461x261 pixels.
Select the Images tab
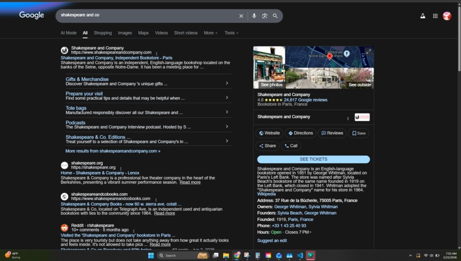[125, 33]
